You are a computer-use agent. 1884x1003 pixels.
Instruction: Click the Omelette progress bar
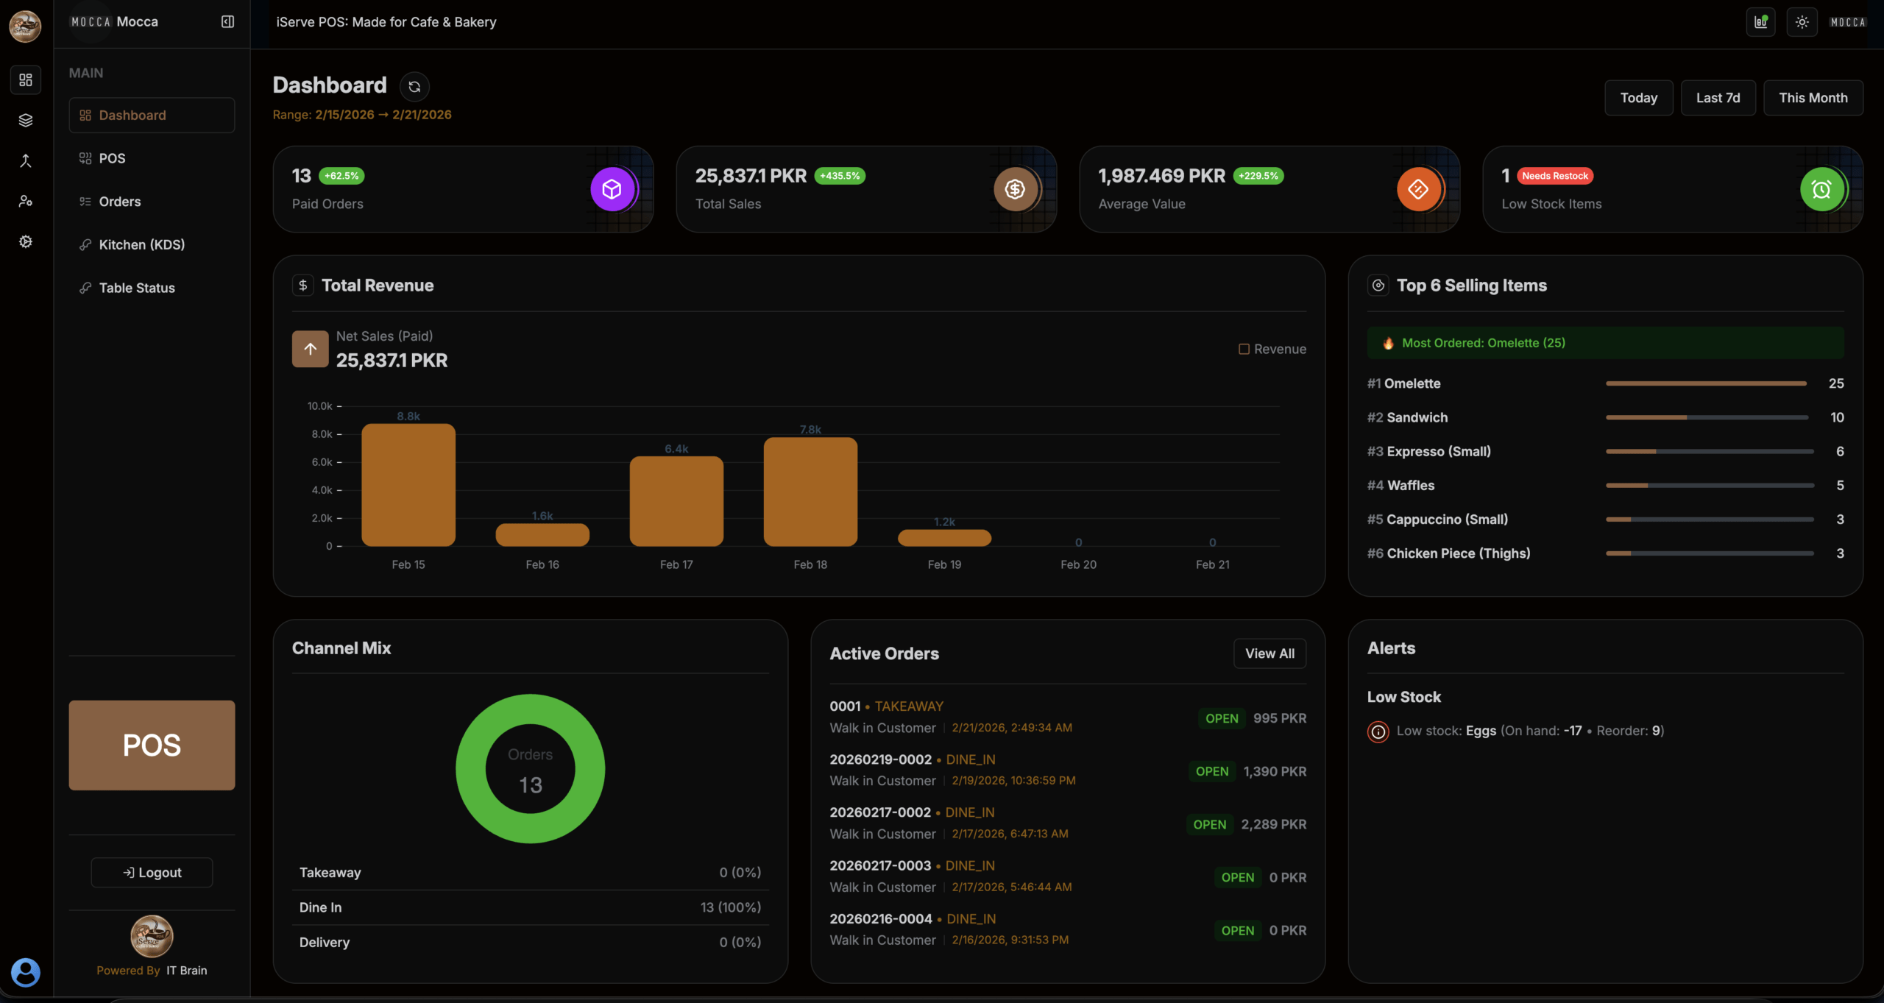(1706, 383)
